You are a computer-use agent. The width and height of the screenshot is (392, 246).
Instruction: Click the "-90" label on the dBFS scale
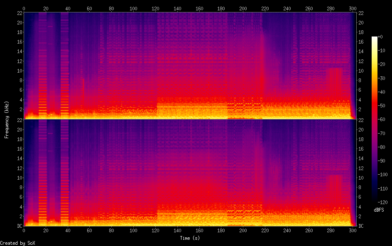[381, 161]
